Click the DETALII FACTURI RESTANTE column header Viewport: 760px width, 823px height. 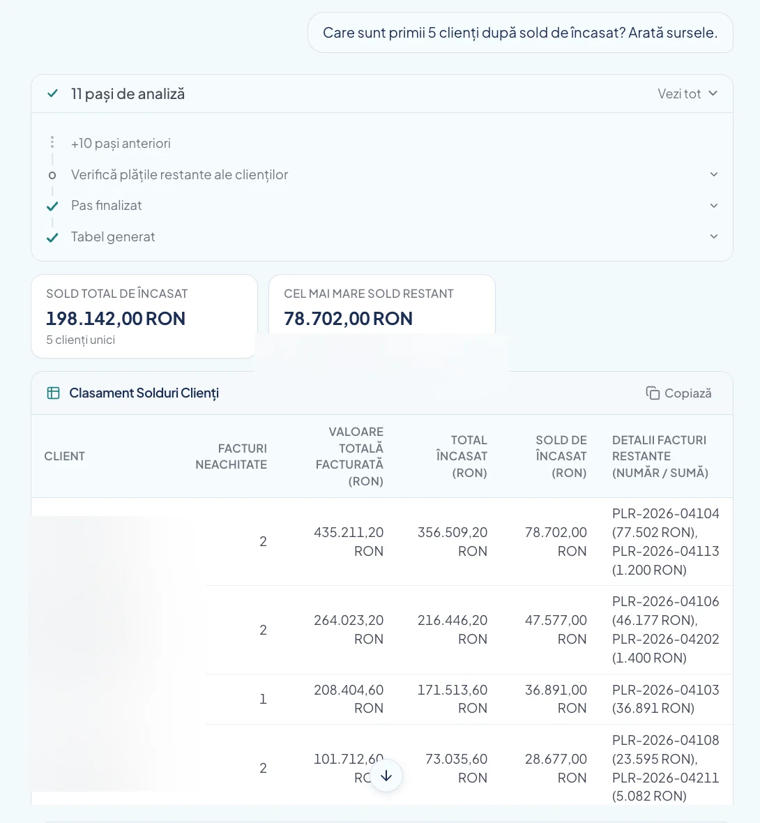(x=660, y=456)
